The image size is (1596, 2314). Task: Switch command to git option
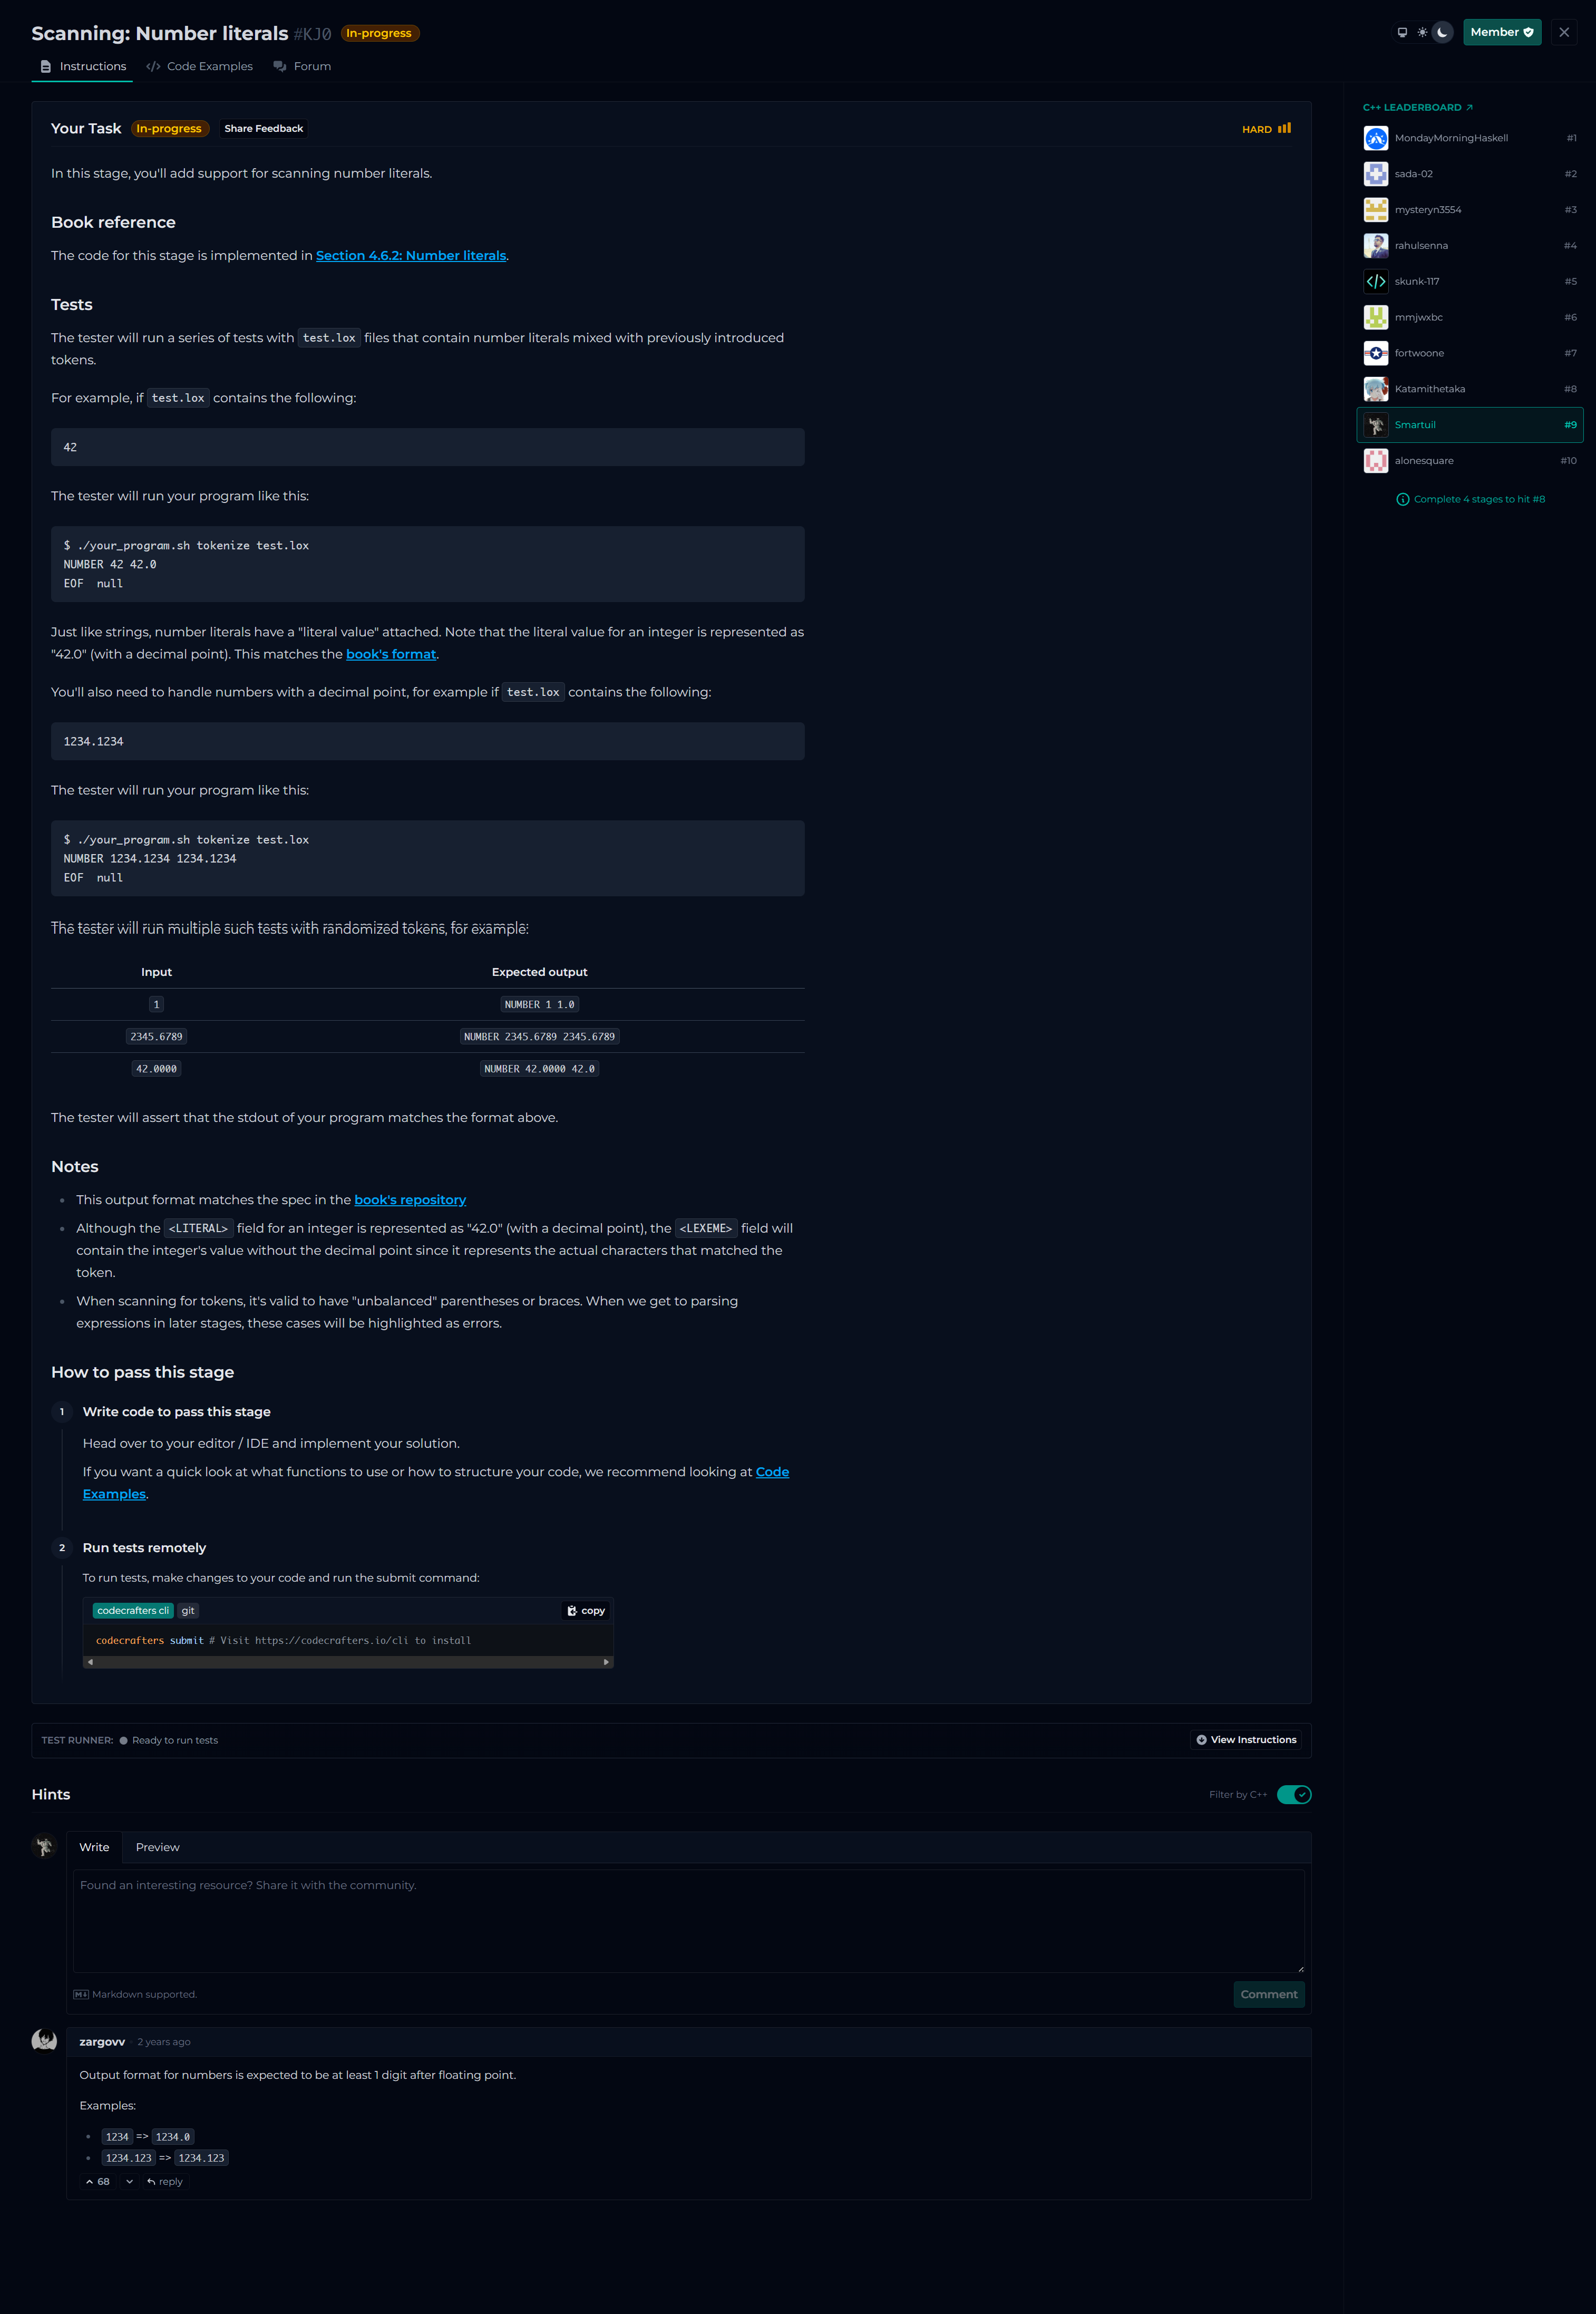[188, 1611]
